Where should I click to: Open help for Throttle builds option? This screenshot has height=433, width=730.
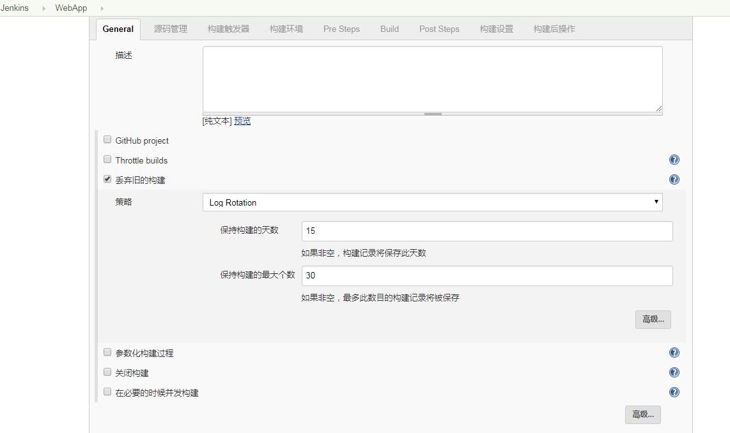674,160
